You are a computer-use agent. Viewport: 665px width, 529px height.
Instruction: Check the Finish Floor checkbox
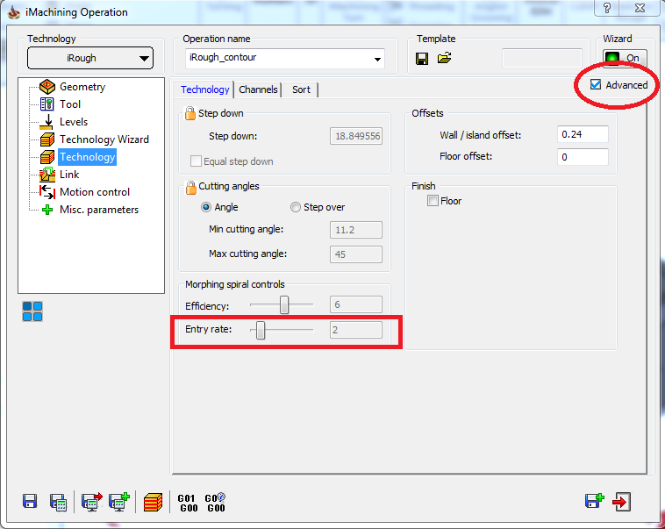(x=433, y=201)
